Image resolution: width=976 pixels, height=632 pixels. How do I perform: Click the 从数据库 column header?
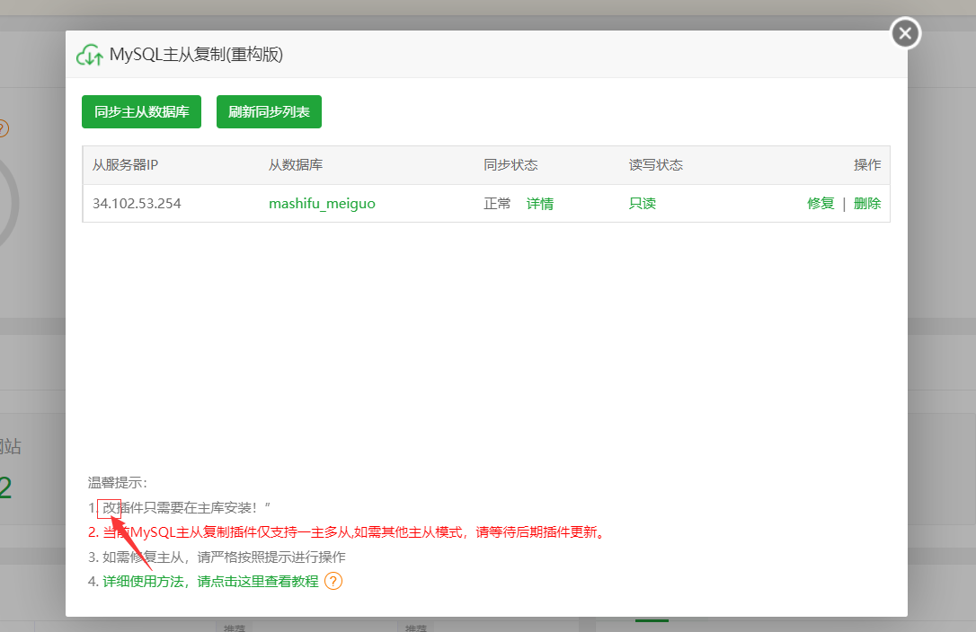coord(296,165)
